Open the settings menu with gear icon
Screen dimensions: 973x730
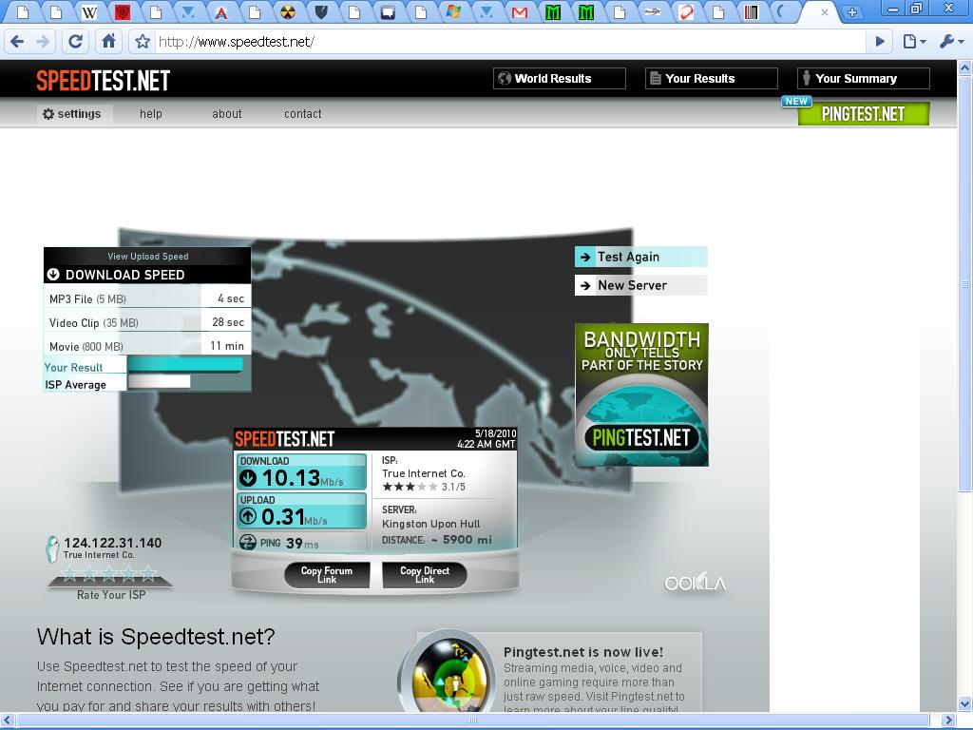(72, 114)
